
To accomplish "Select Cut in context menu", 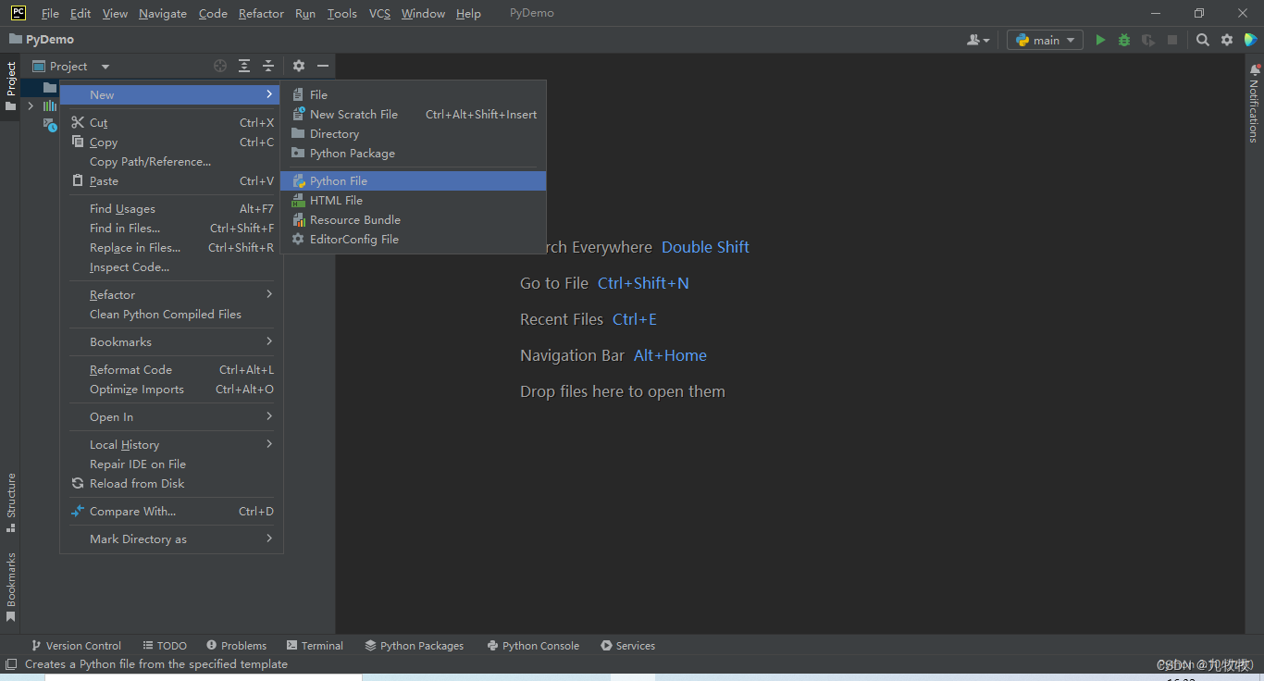I will click(171, 122).
